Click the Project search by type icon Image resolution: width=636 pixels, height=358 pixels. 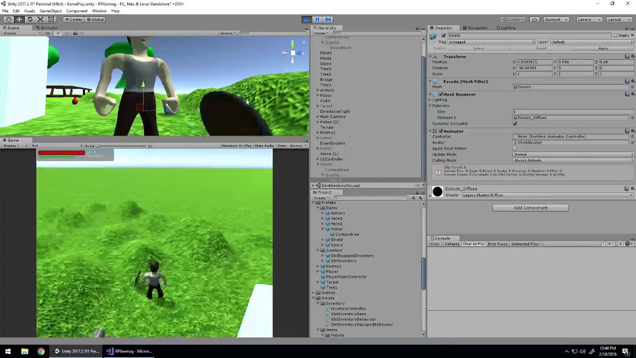(413, 198)
